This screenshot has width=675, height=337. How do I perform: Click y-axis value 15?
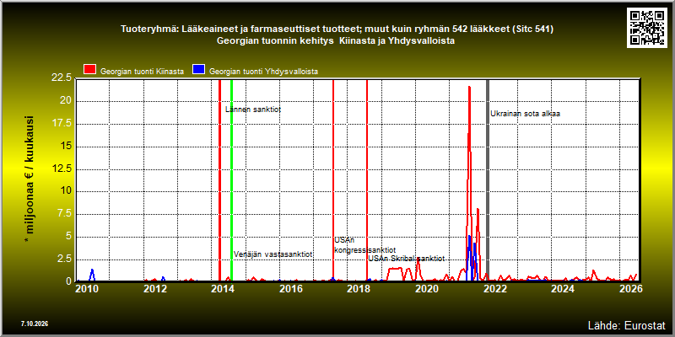[67, 146]
